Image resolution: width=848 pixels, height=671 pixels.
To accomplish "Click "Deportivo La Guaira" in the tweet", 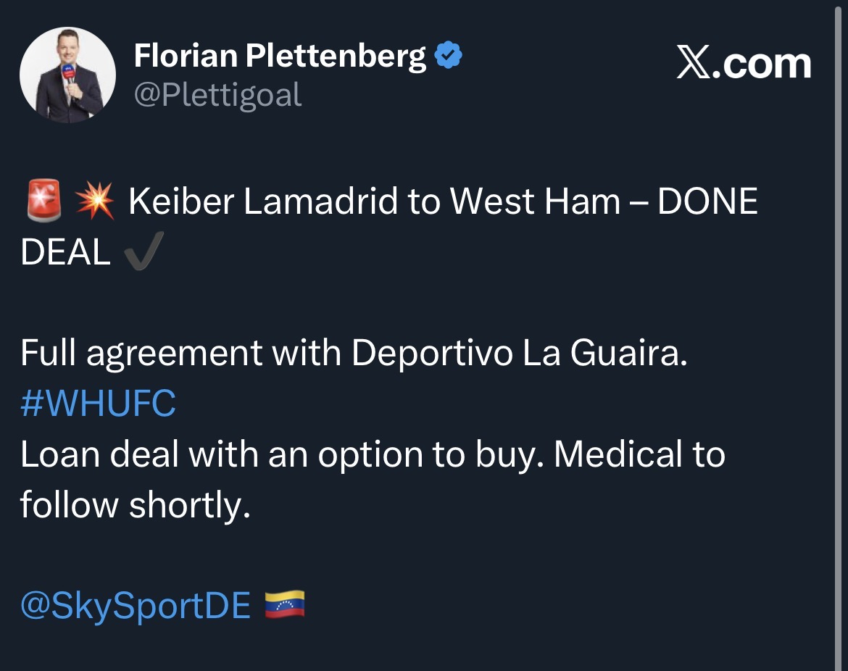I will (x=517, y=354).
